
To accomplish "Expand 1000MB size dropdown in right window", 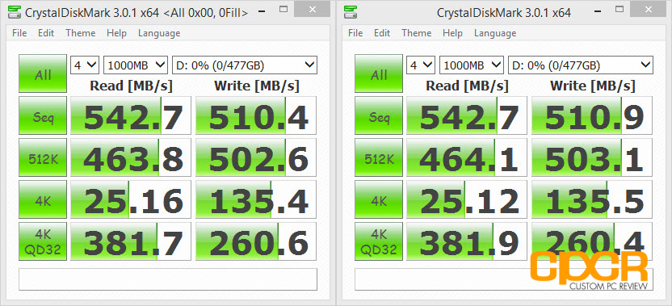I will click(x=472, y=65).
